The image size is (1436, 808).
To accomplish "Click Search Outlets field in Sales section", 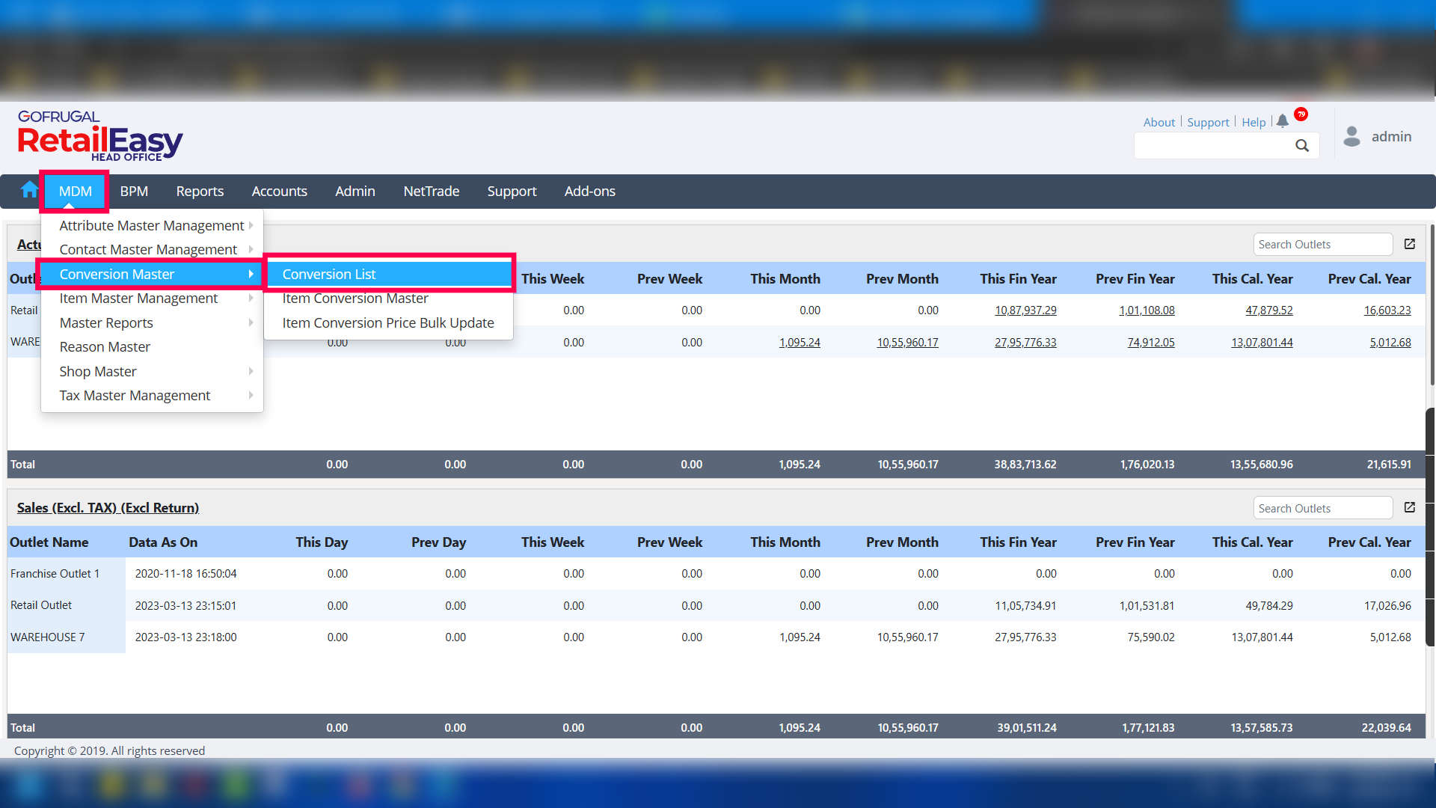I will click(x=1322, y=508).
